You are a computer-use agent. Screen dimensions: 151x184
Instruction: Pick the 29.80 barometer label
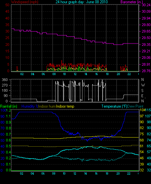click(146, 25)
